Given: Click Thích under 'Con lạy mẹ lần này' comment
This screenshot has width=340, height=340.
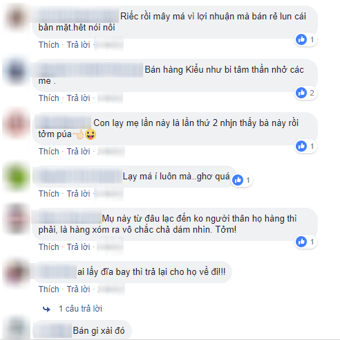Looking at the screenshot, I should click(49, 152).
